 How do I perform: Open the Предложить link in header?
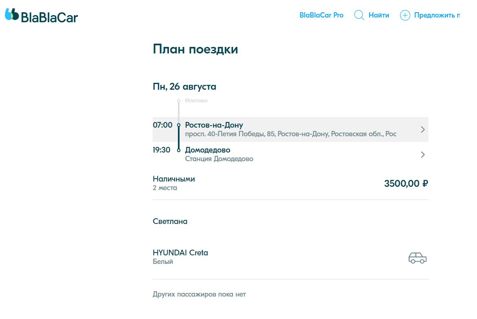point(437,15)
